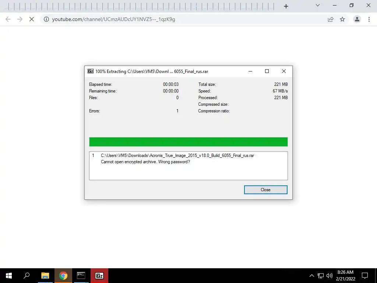Click the Elapsed time 00:00:03 value
The height and width of the screenshot is (283, 377).
click(171, 84)
